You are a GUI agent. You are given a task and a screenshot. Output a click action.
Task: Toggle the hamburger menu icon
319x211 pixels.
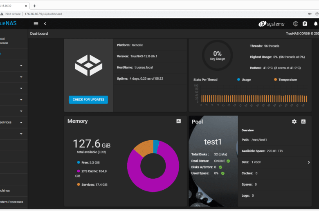click(36, 24)
